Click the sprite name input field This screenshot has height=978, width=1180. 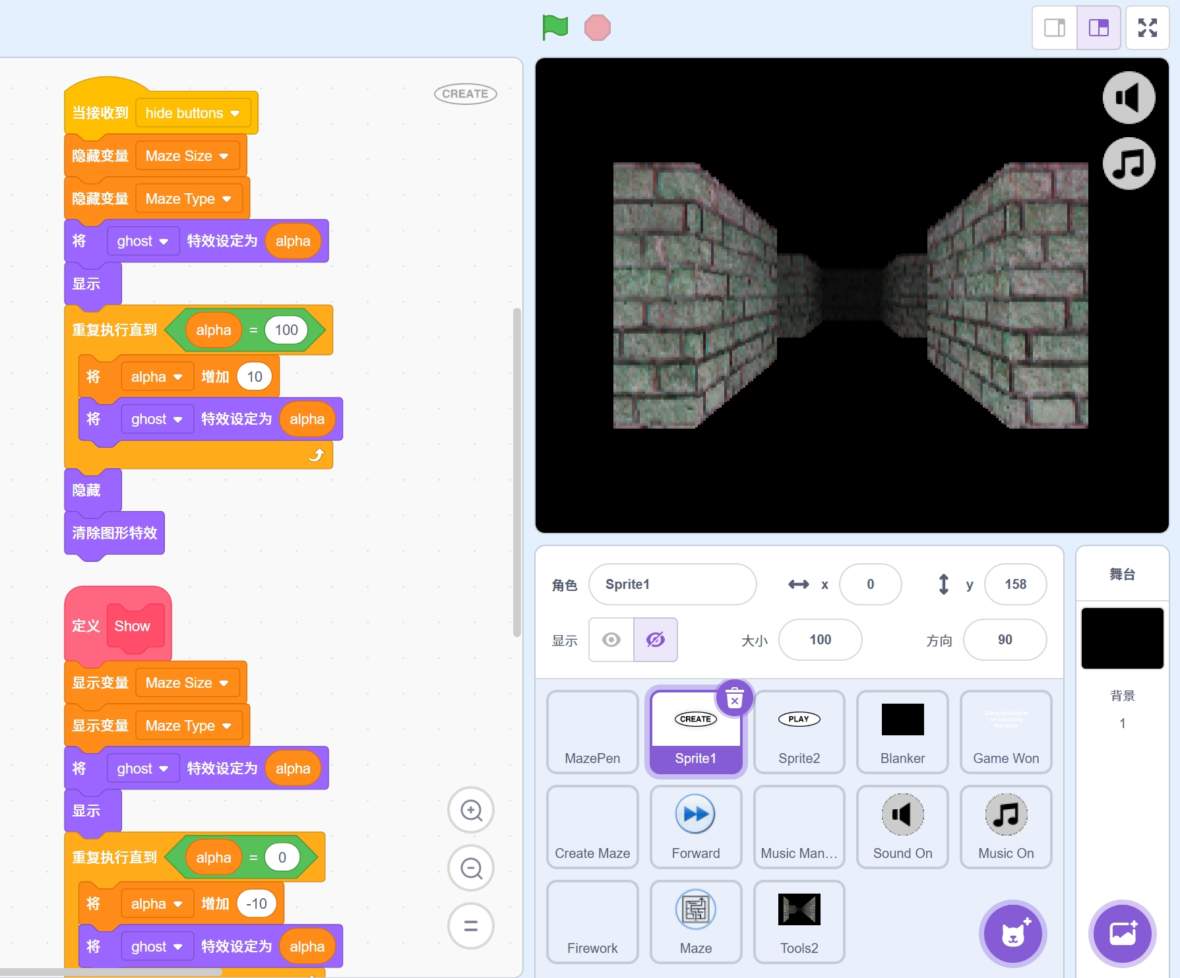671,584
